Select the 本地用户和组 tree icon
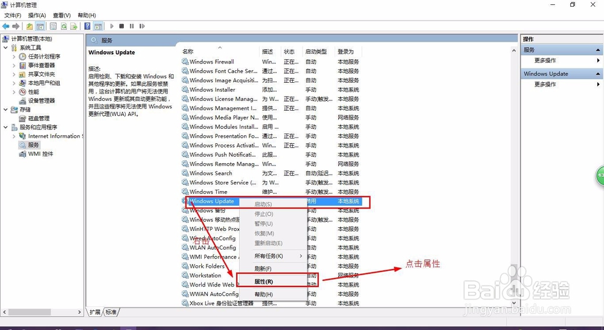Screen dimensions: 604x330 pyautogui.click(x=23, y=83)
